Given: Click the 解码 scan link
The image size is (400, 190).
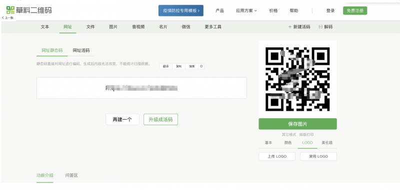Looking at the screenshot, I should point(326,27).
